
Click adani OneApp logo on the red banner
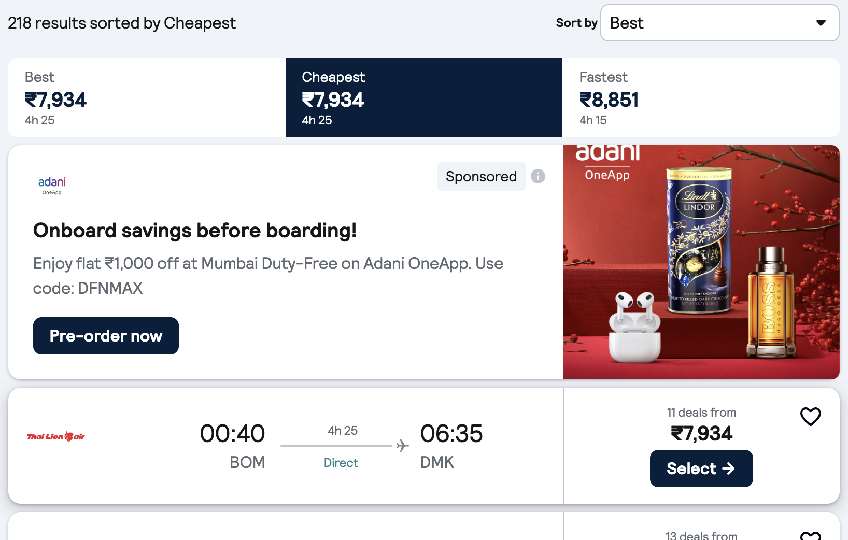click(x=607, y=162)
